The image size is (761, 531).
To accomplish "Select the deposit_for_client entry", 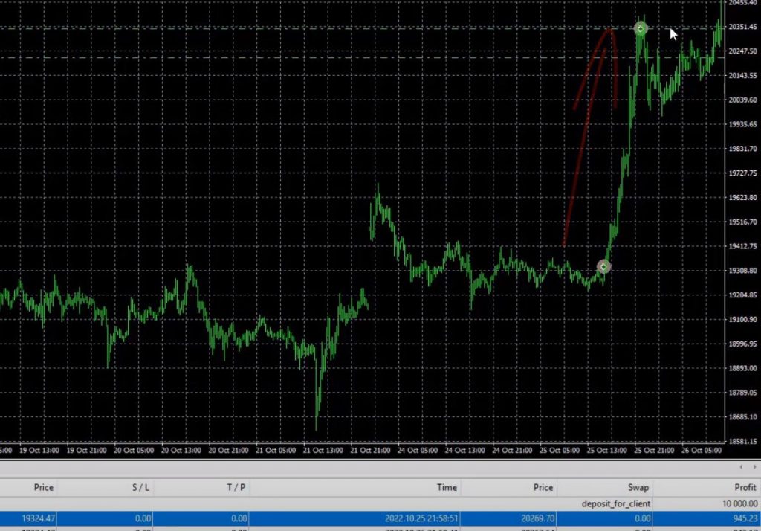I will point(616,503).
